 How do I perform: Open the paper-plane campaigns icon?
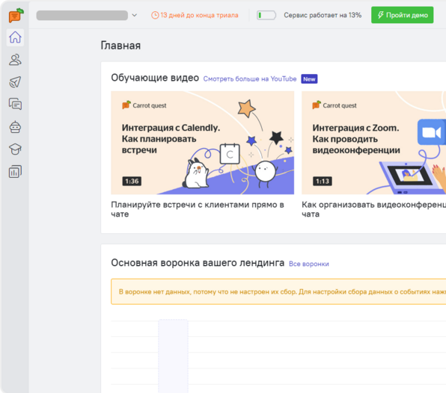(15, 82)
